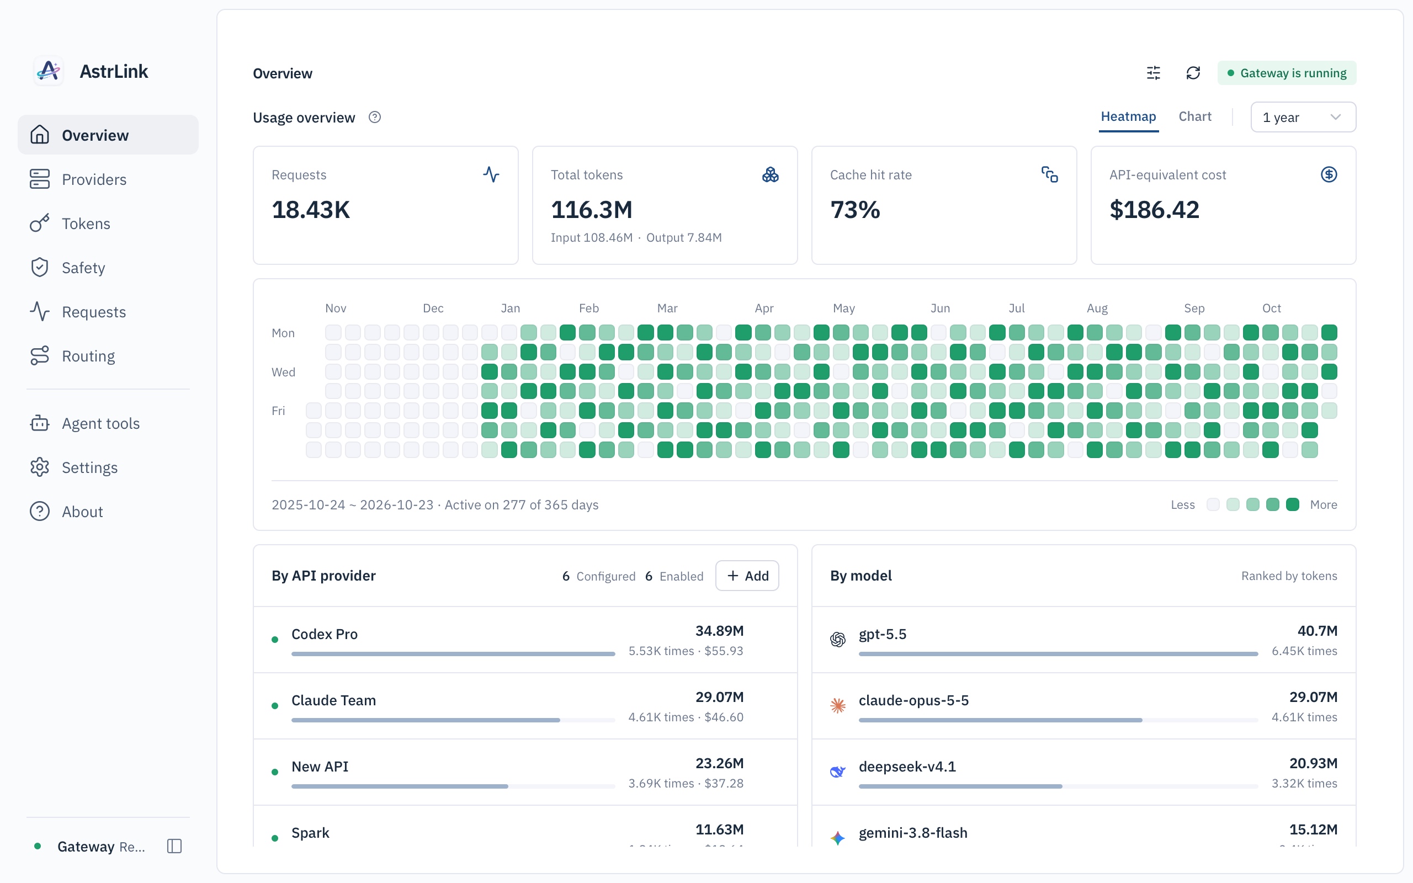Click the darkest green legend swatch

1293,504
